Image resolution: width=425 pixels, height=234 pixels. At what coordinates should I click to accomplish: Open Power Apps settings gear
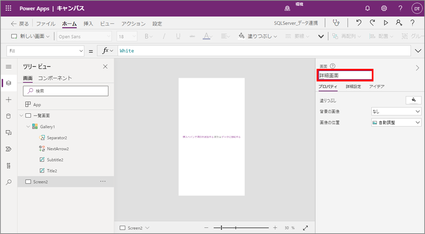point(384,8)
